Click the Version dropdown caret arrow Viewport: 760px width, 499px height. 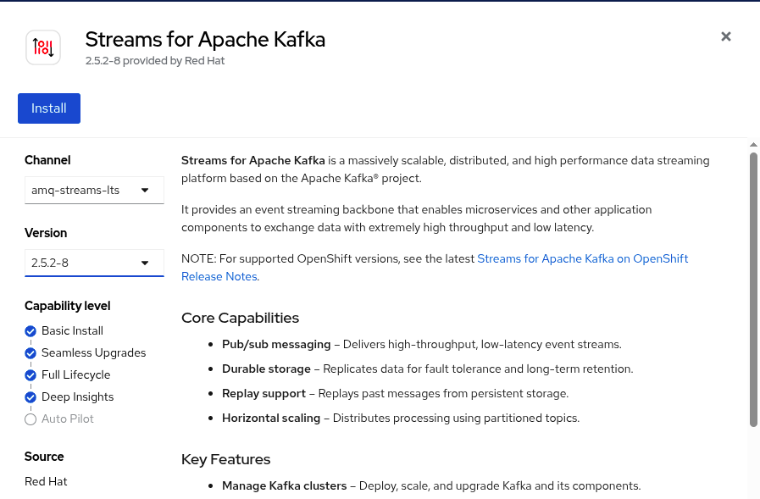coord(145,263)
